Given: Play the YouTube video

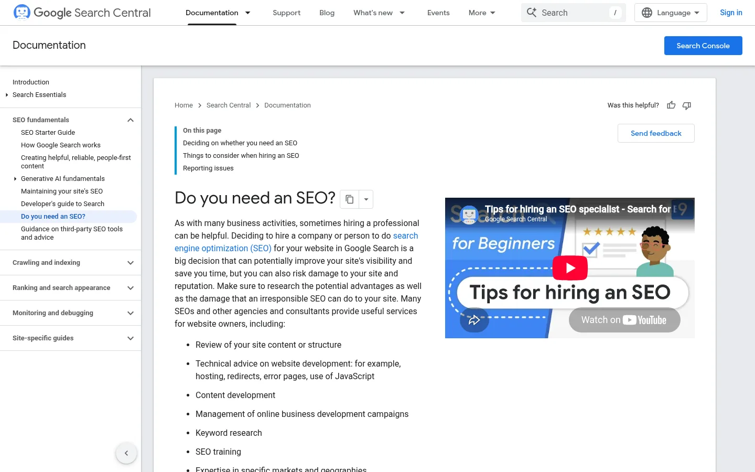Looking at the screenshot, I should tap(570, 268).
